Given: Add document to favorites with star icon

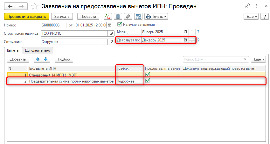Looking at the screenshot, I should click(x=35, y=7).
